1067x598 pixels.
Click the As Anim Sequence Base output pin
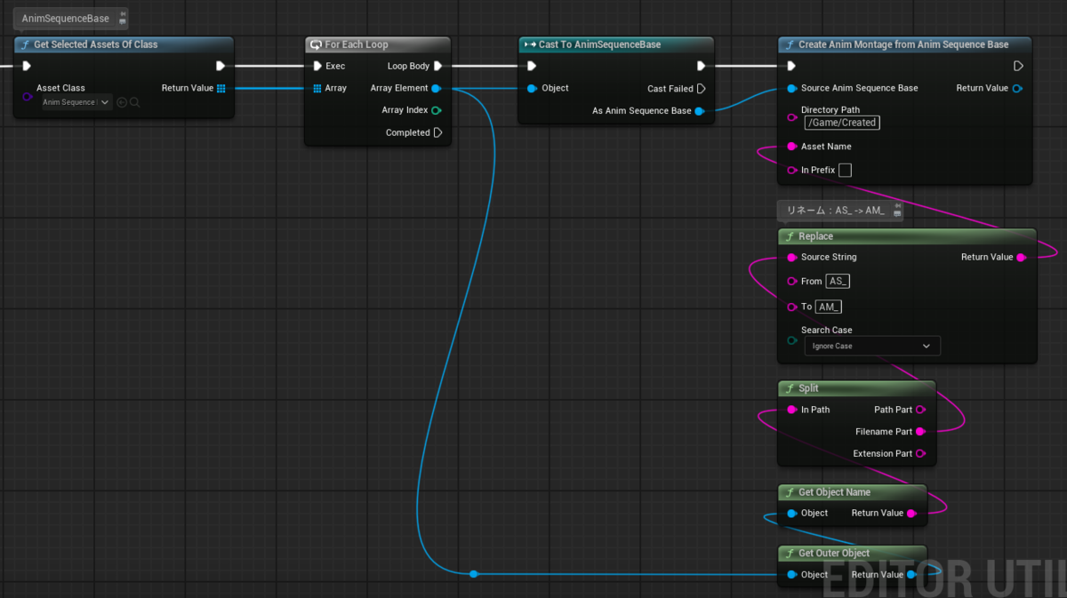coord(700,111)
